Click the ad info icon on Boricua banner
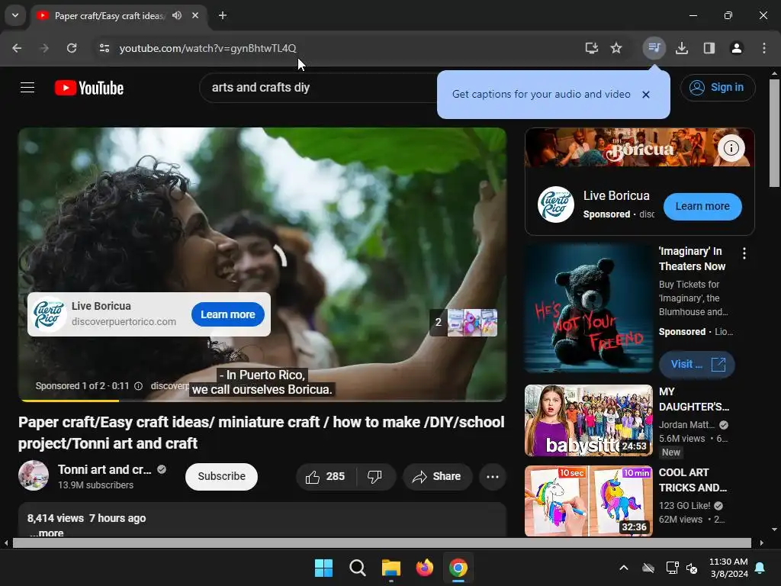The image size is (781, 586). (x=731, y=148)
